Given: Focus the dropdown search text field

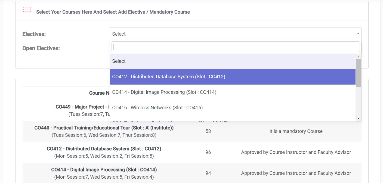Looking at the screenshot, I should (x=236, y=47).
